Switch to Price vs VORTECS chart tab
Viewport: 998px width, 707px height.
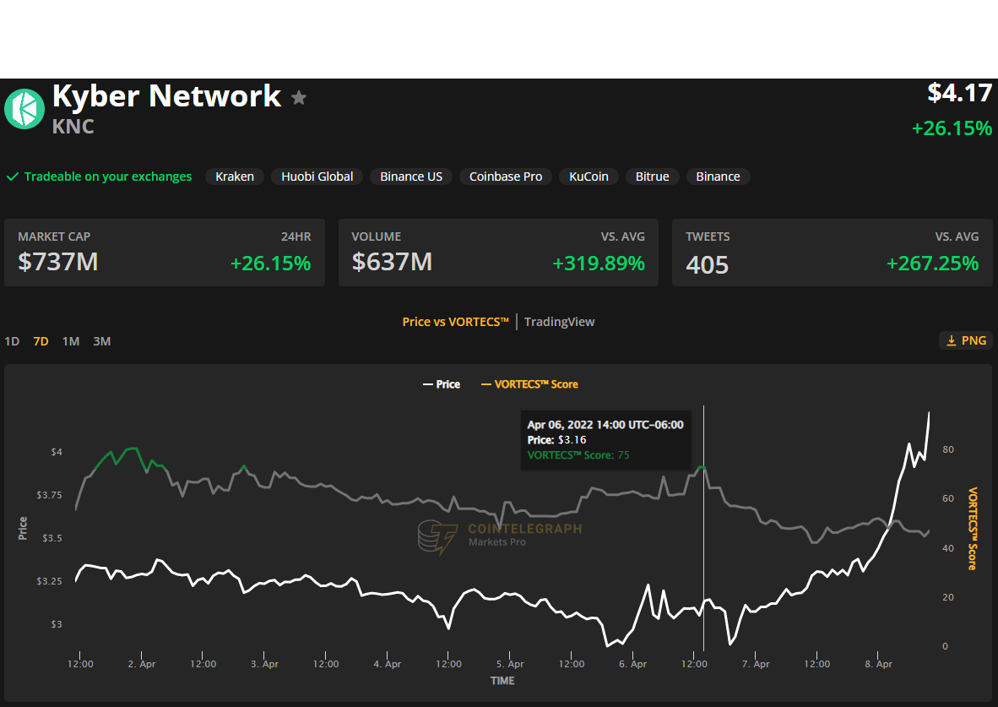point(455,322)
